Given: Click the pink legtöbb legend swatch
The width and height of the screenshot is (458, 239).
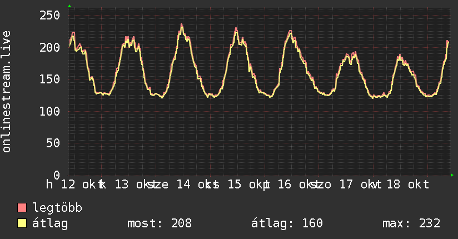Looking at the screenshot, I should [x=22, y=207].
